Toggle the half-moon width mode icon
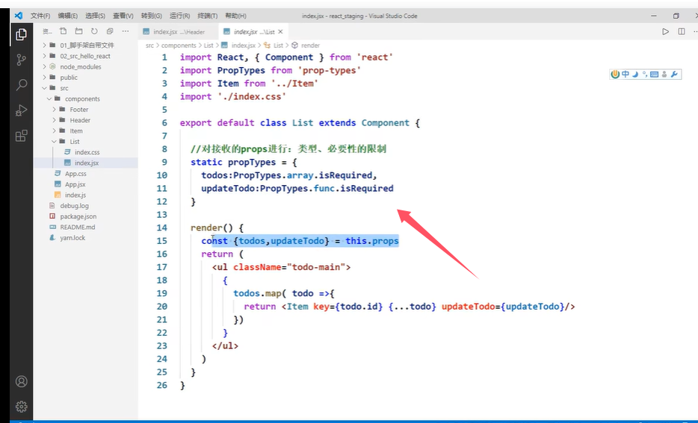 635,74
